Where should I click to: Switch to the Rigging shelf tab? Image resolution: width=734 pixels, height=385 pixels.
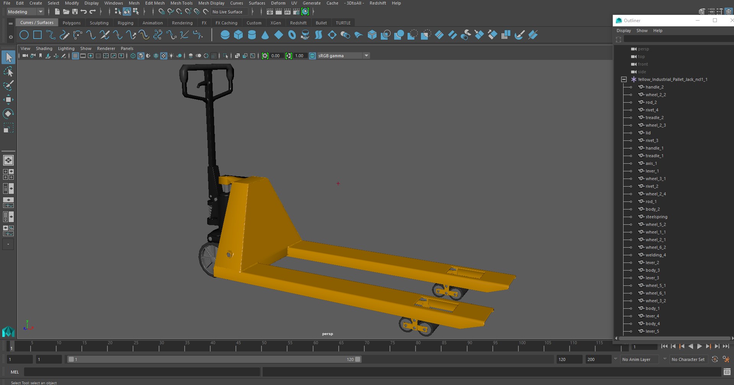(x=125, y=23)
